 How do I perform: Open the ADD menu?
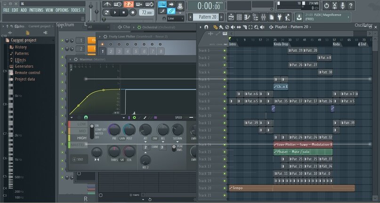coord(24,10)
